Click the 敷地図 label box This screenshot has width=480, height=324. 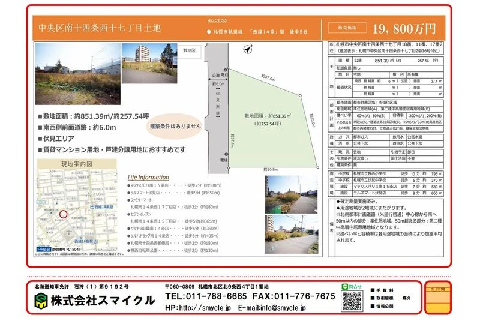coord(189,50)
